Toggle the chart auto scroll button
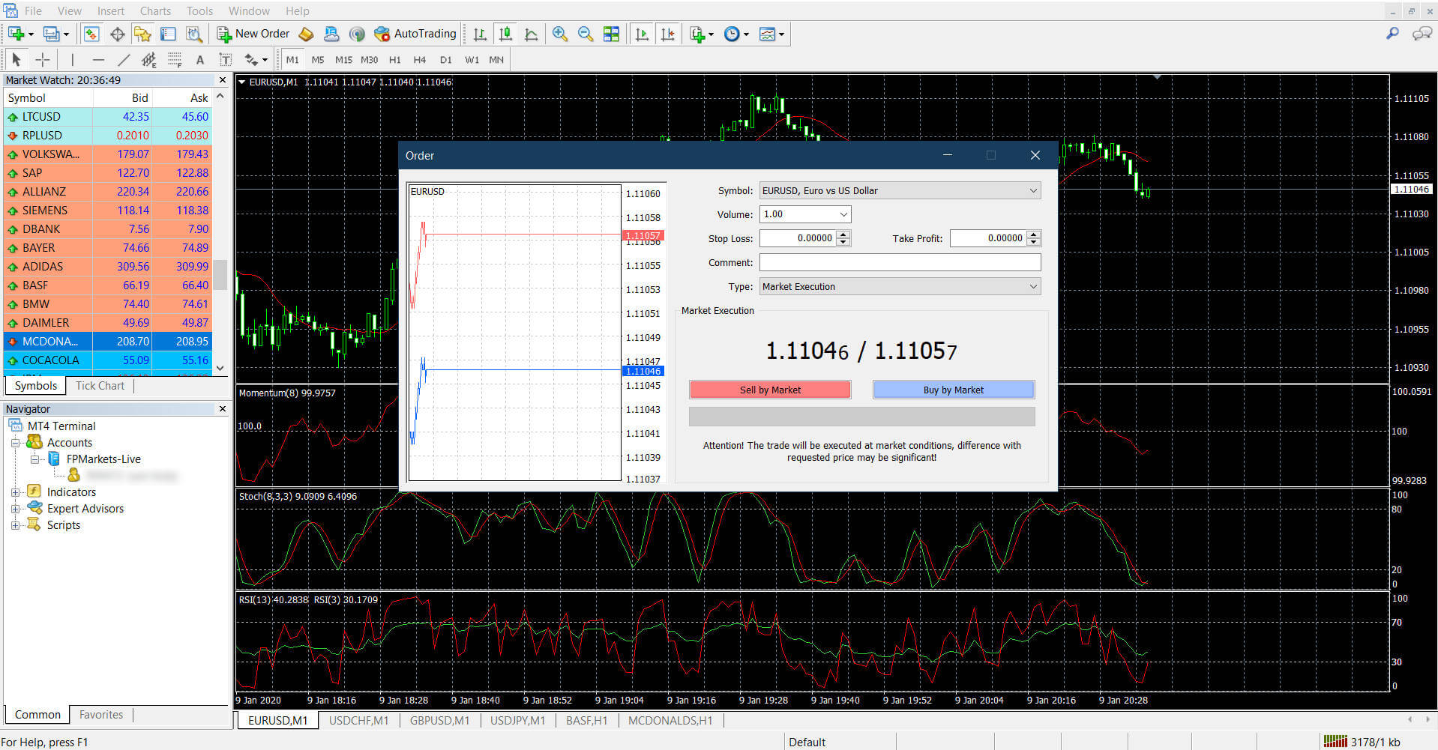 point(642,34)
